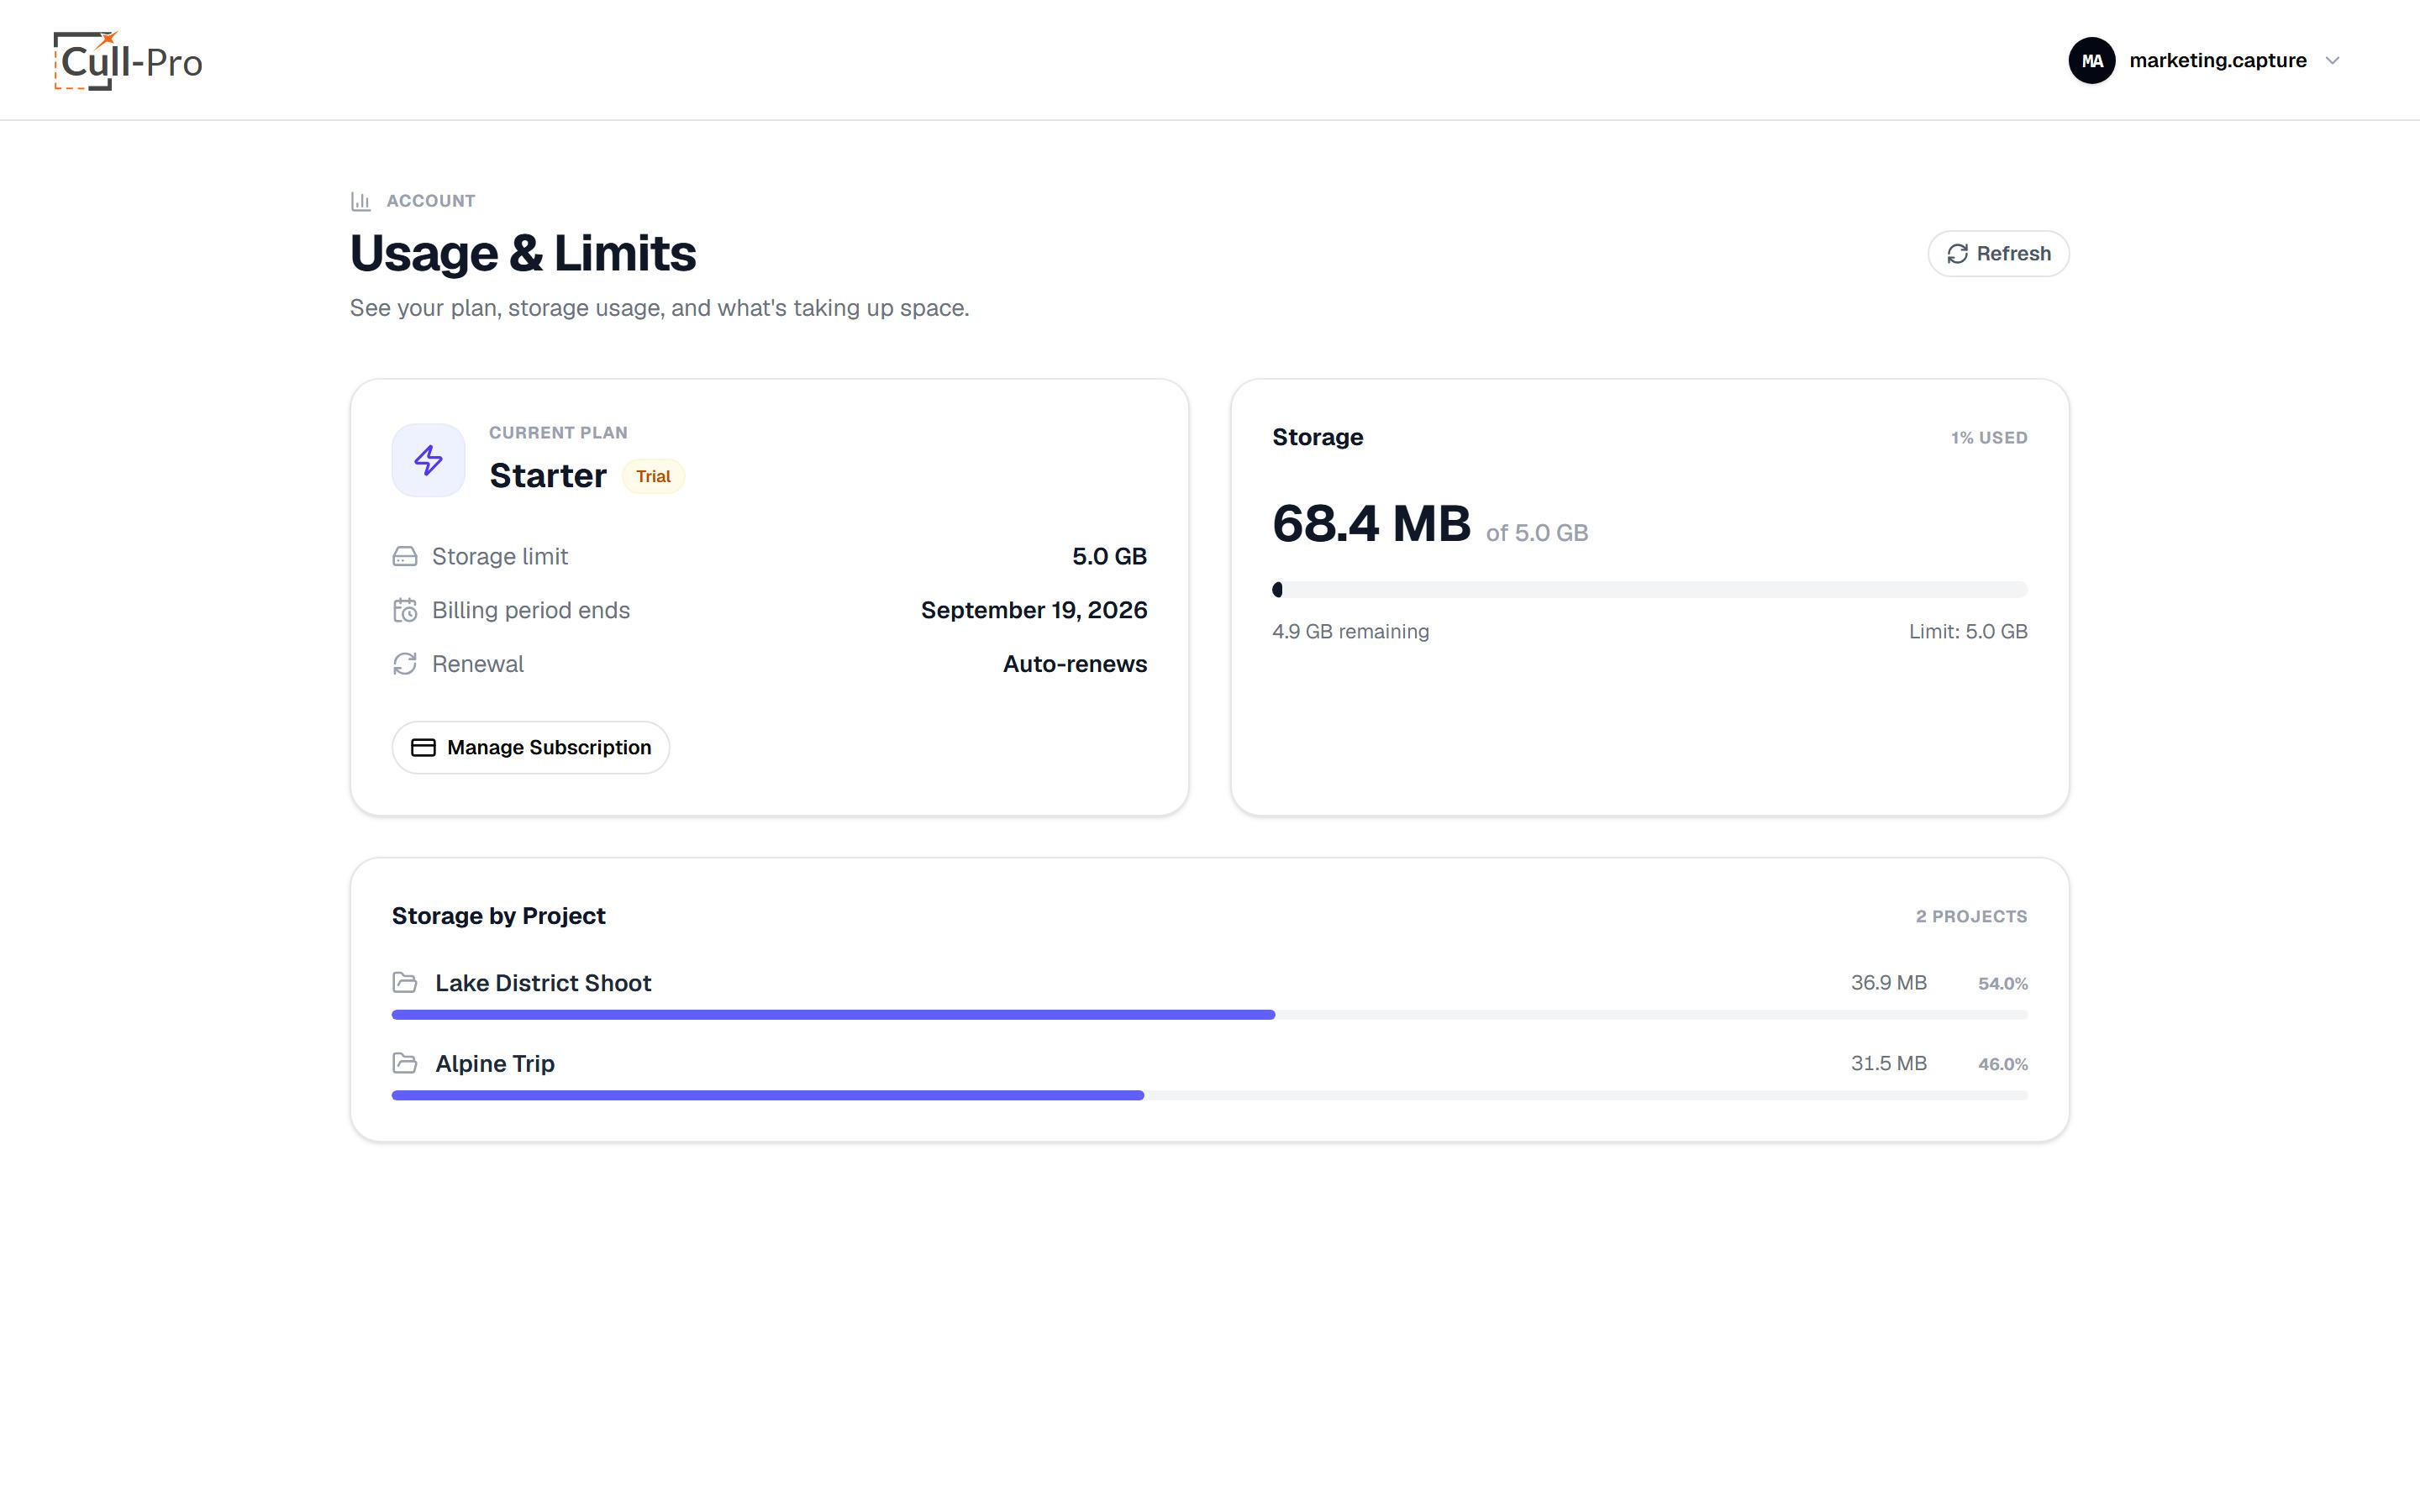Click the Renewal cycle arrows icon
Viewport: 2420px width, 1512px height.
(x=405, y=664)
